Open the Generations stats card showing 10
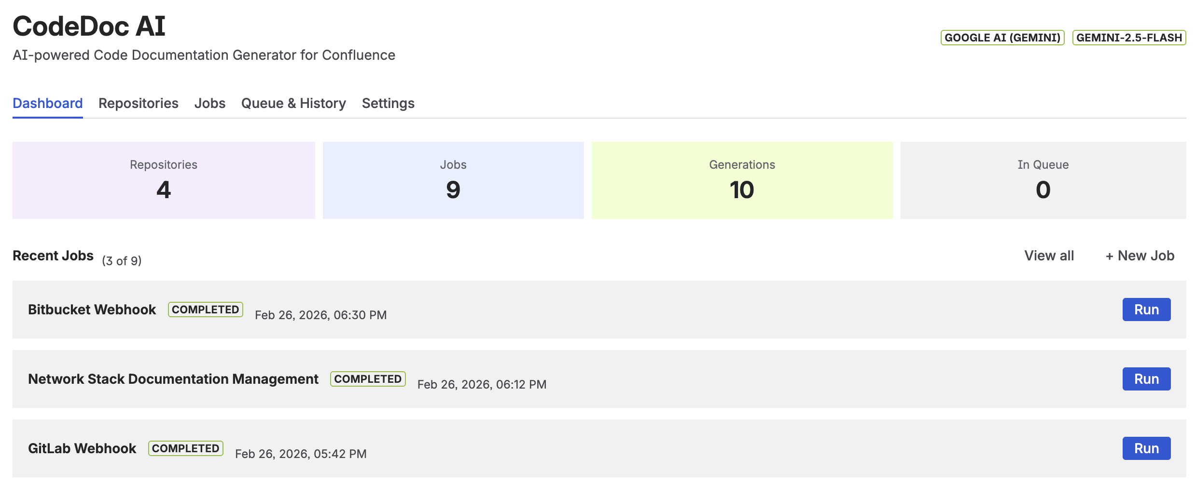Viewport: 1196px width, 485px height. tap(742, 180)
